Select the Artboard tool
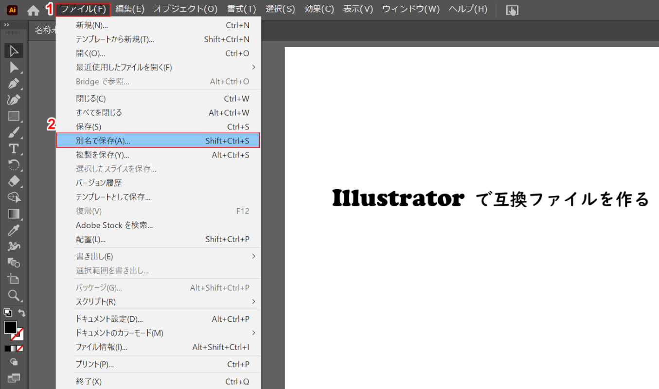 tap(14, 279)
